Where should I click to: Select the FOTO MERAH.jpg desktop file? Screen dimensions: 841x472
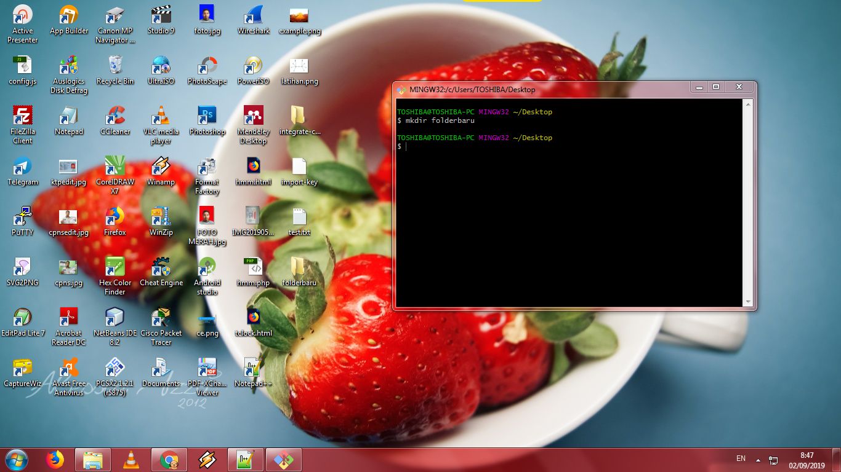tap(207, 226)
